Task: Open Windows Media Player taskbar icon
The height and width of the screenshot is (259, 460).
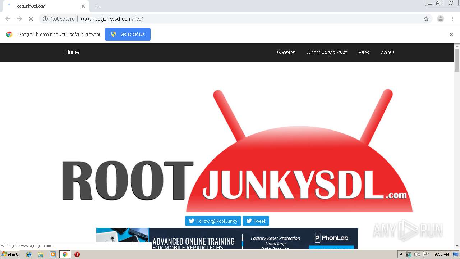Action: click(53, 254)
